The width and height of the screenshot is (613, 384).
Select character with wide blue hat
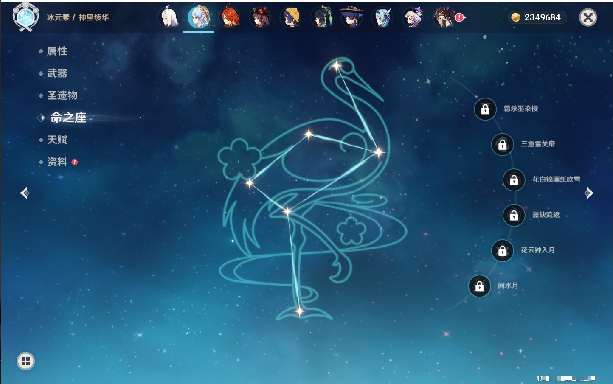click(x=351, y=17)
